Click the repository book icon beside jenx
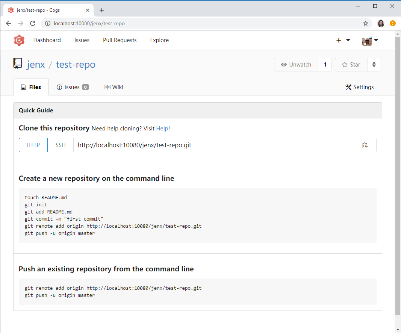The height and width of the screenshot is (333, 401). 17,64
